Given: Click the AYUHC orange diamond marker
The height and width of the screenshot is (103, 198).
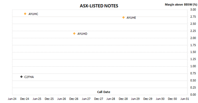Looking at the screenshot, I should coord(25,14).
